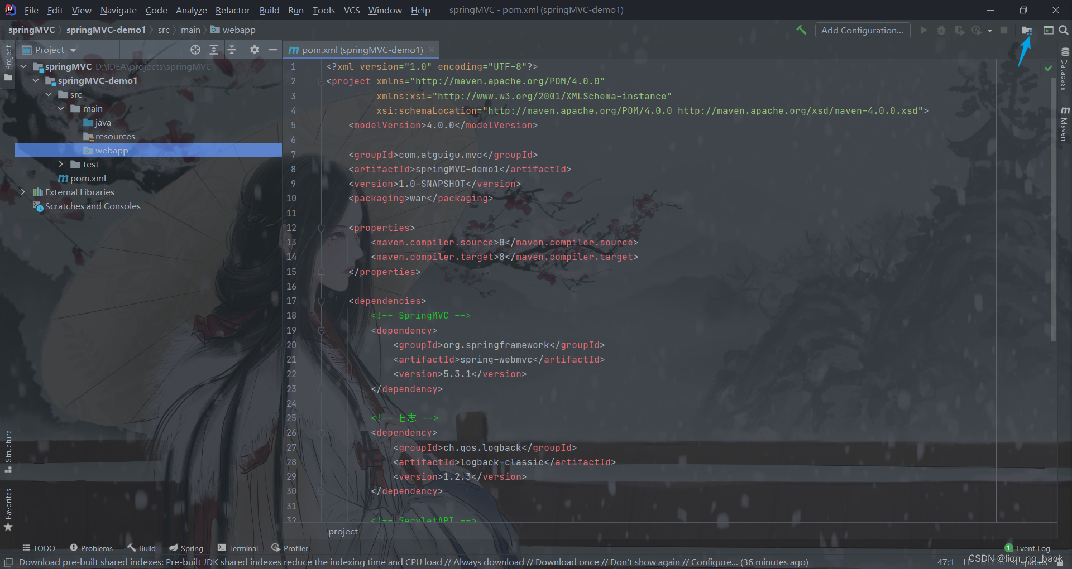The width and height of the screenshot is (1072, 569).
Task: Click the Debug bug icon
Action: point(941,30)
